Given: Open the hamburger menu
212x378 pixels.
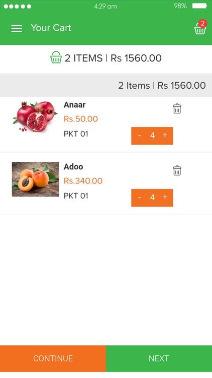Looking at the screenshot, I should pos(17,28).
